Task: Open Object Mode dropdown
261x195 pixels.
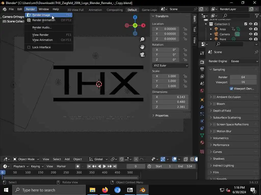Action: click(x=26, y=159)
